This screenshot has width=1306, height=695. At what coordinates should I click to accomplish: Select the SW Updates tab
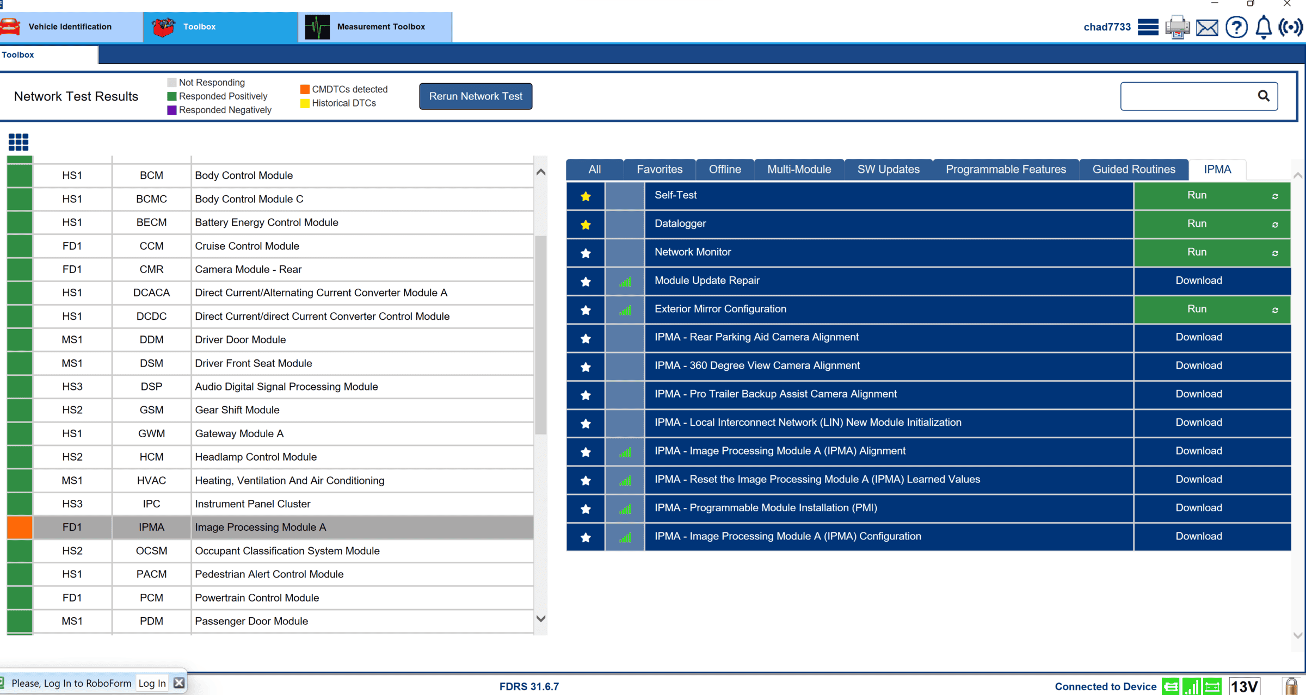tap(889, 169)
